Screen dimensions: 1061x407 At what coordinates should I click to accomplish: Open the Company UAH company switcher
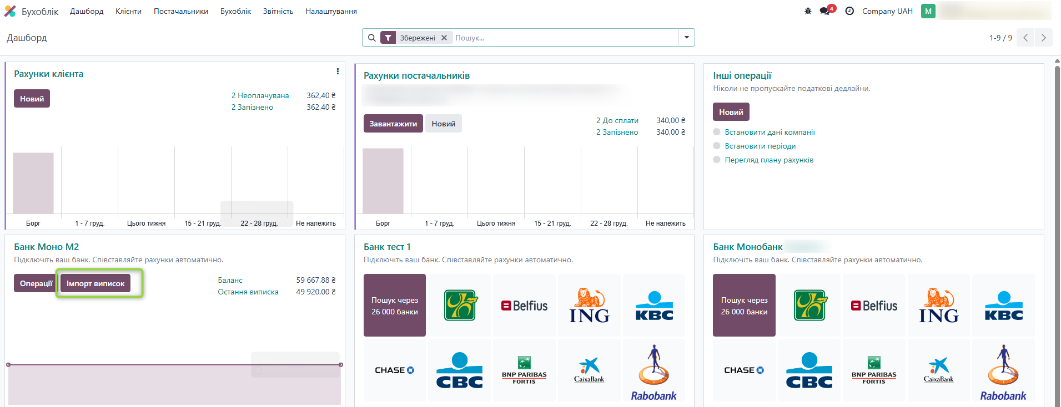click(887, 11)
